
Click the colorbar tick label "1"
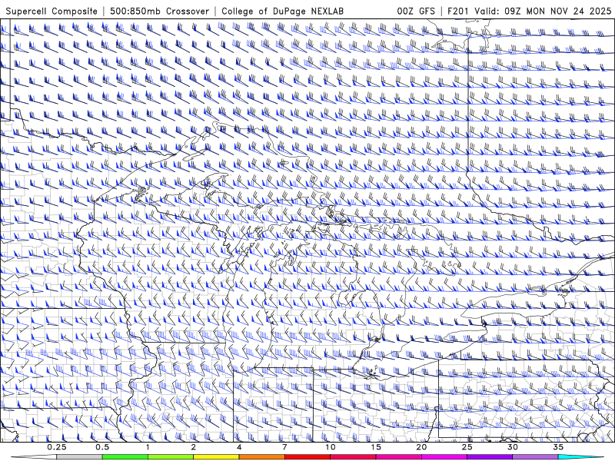[x=148, y=447]
